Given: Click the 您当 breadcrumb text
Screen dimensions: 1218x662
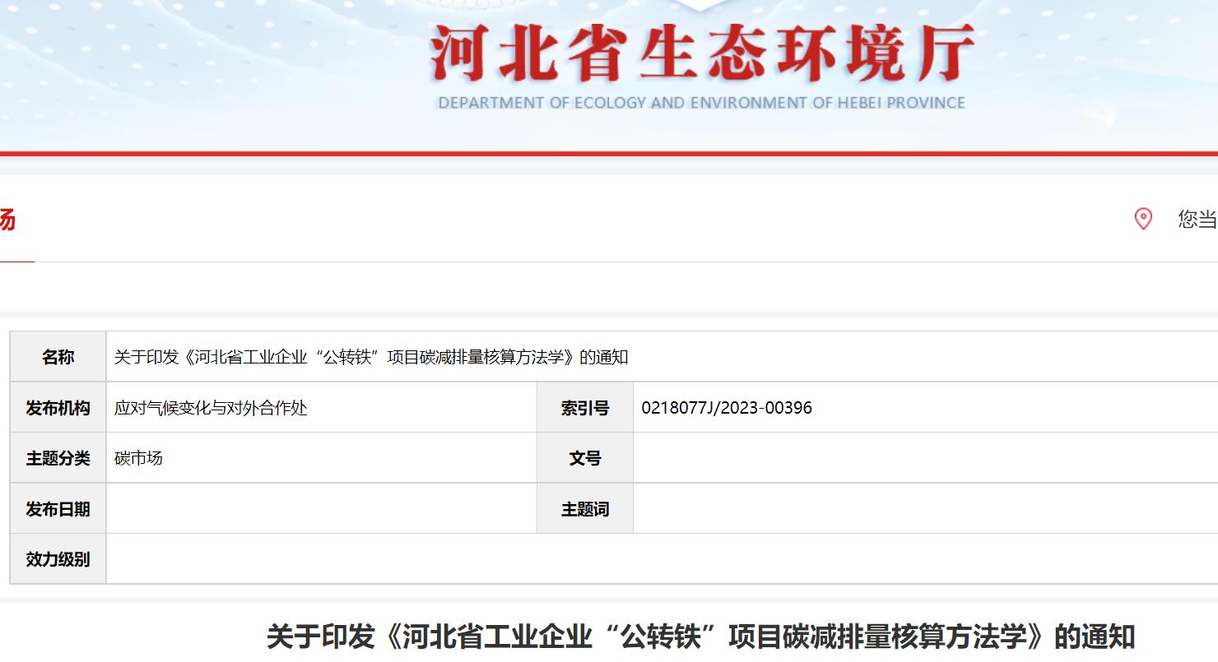Looking at the screenshot, I should pyautogui.click(x=1197, y=219).
